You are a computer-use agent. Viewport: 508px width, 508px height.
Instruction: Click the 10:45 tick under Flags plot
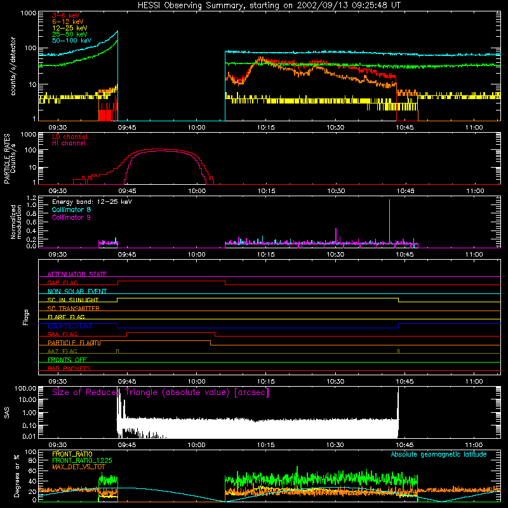[x=404, y=382]
